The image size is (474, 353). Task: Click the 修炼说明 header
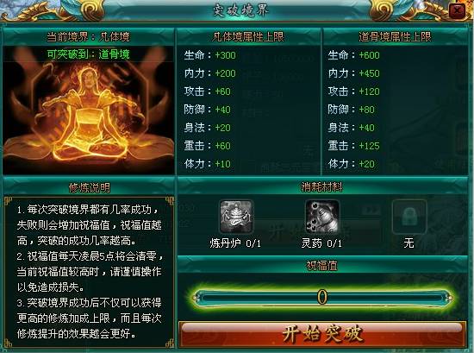89,188
